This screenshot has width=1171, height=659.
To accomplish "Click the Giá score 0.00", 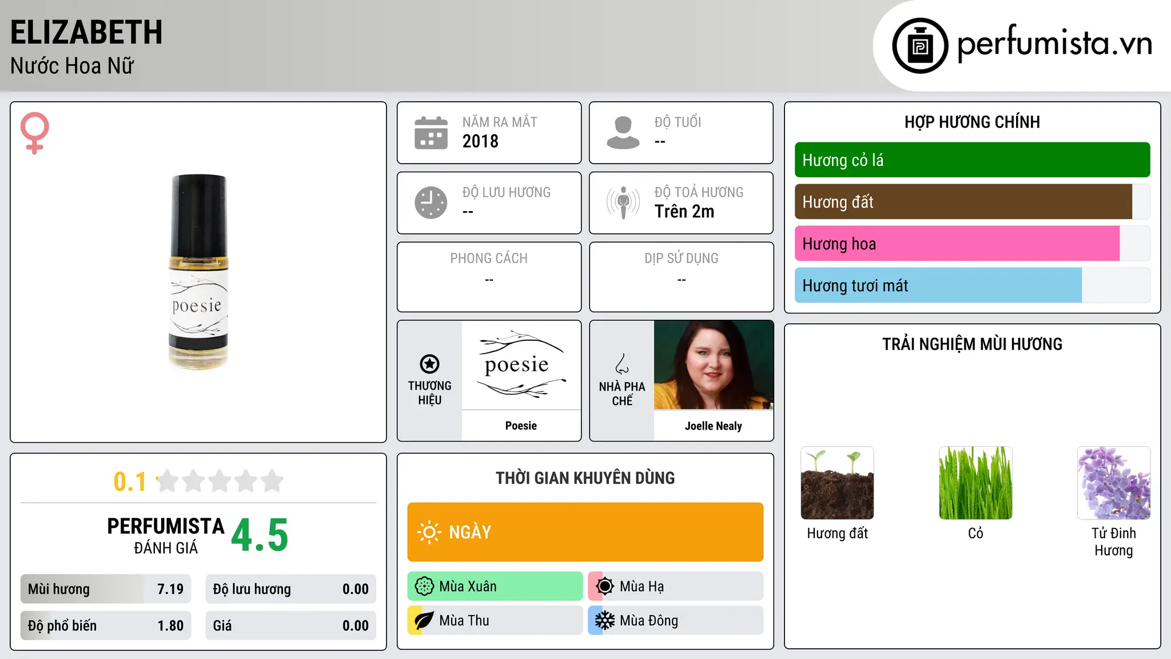I will coord(356,626).
